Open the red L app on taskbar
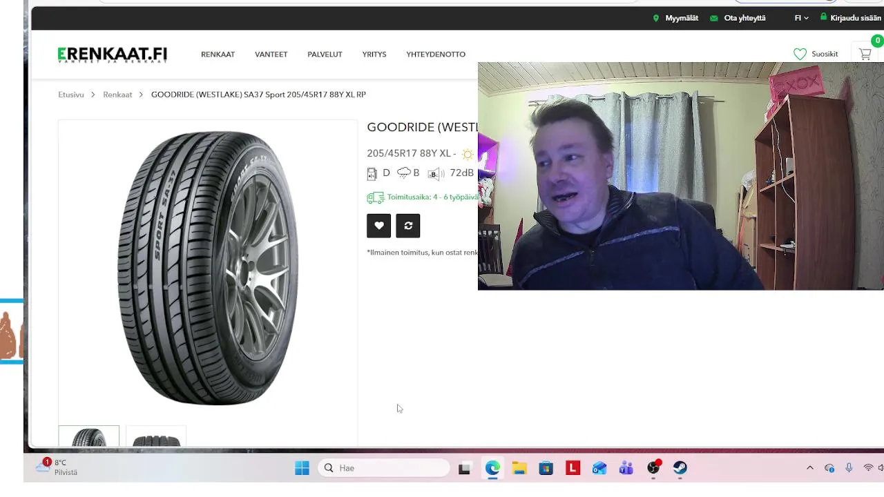Image resolution: width=884 pixels, height=497 pixels. (573, 468)
